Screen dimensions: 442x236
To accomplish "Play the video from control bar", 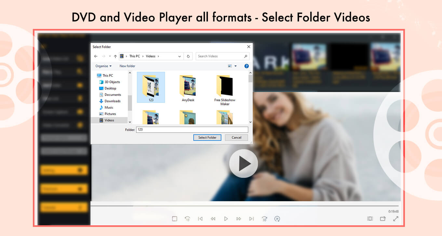I will coord(226,219).
